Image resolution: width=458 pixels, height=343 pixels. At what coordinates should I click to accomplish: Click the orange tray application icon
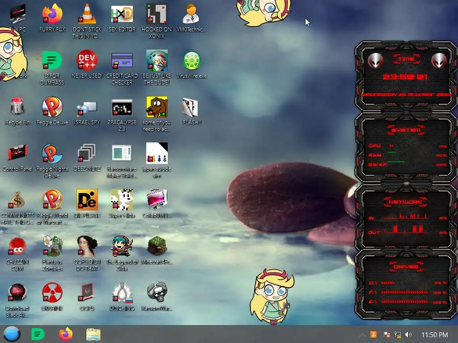pyautogui.click(x=373, y=335)
